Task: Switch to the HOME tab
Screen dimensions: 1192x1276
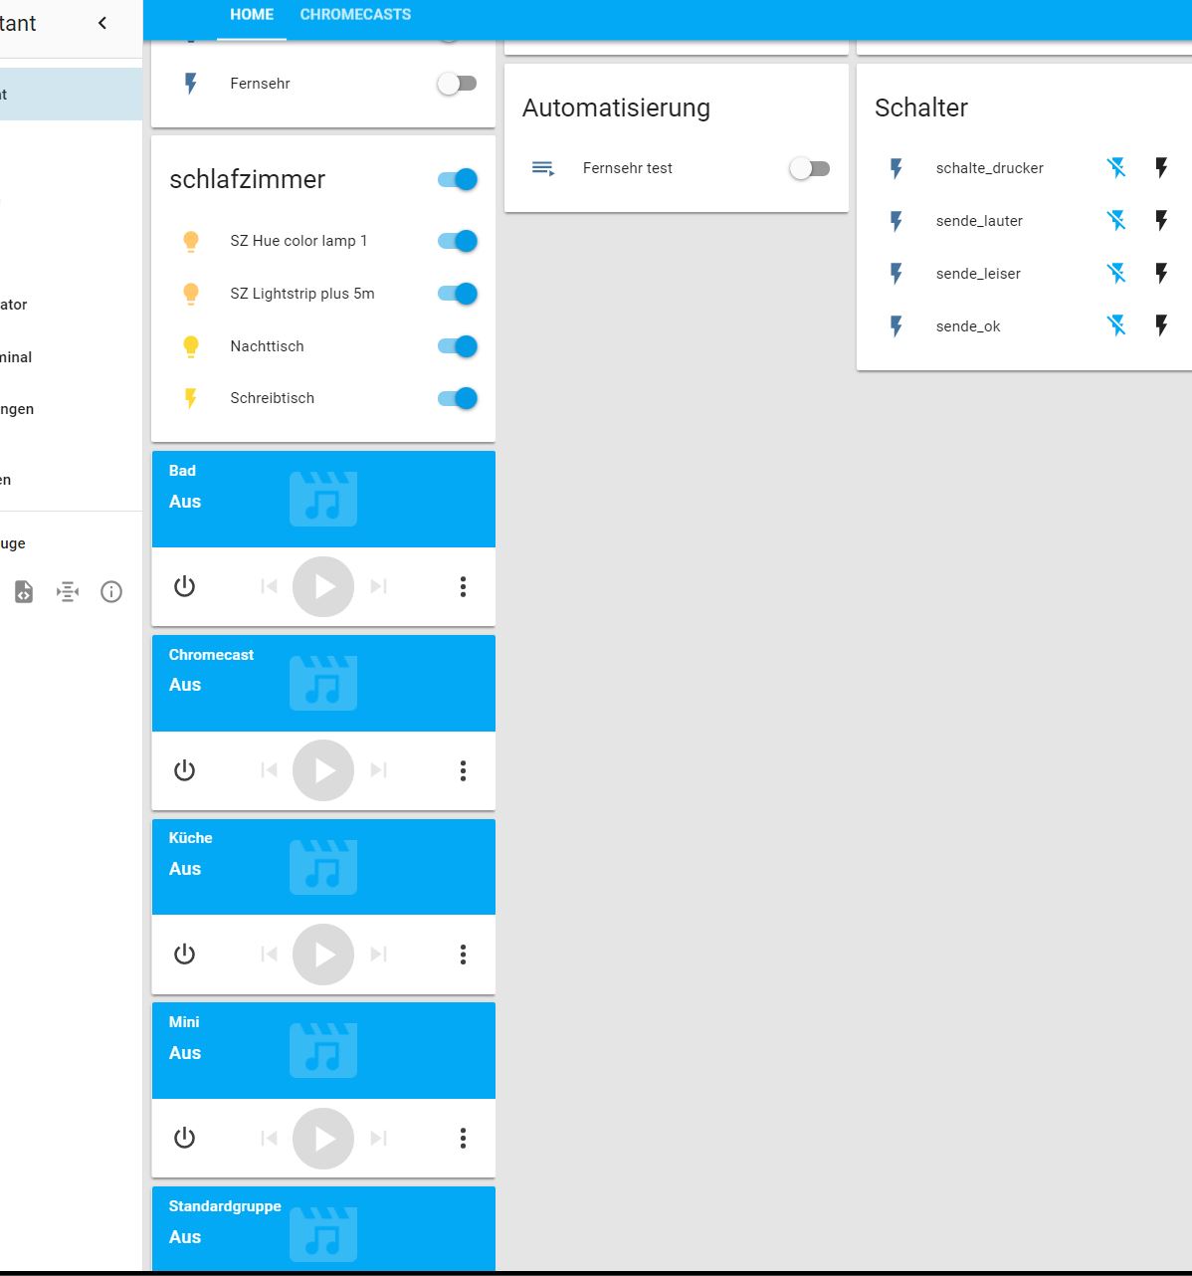Action: click(x=252, y=15)
